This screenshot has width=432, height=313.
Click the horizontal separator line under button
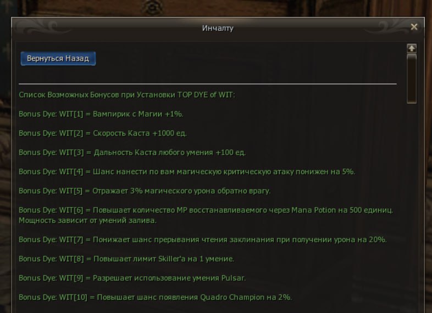coord(207,83)
